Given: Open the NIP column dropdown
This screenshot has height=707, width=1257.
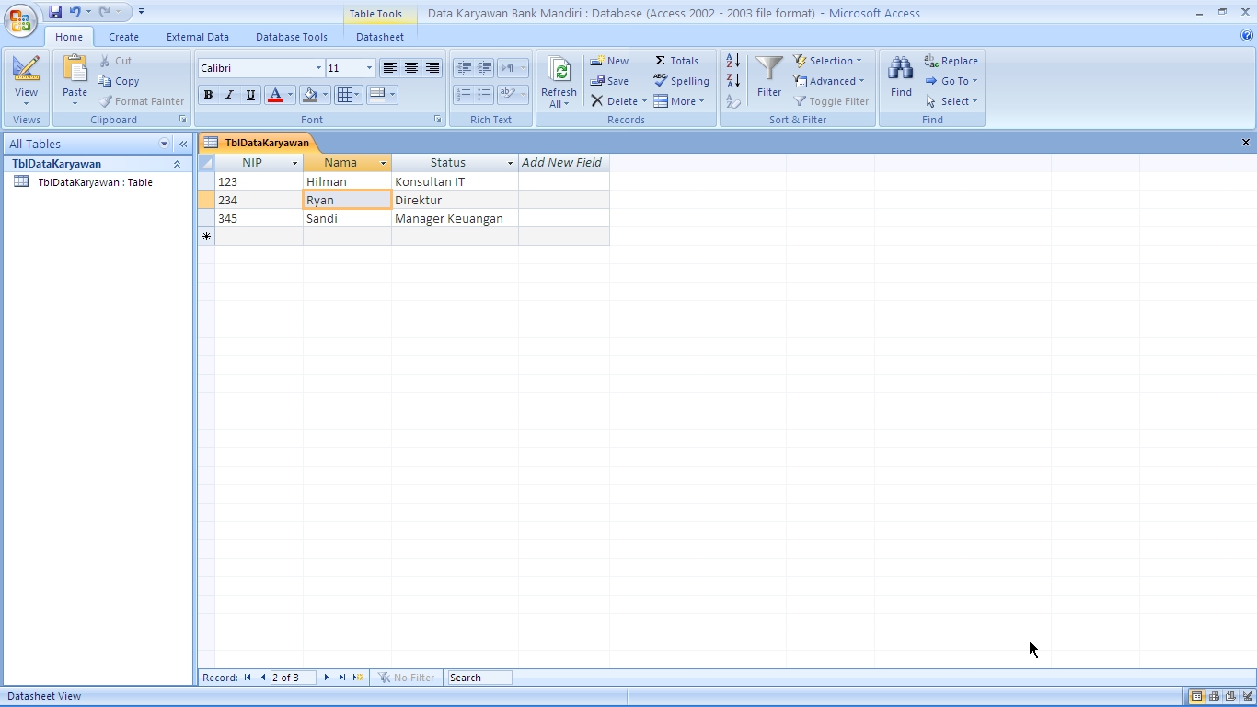Looking at the screenshot, I should pyautogui.click(x=294, y=163).
